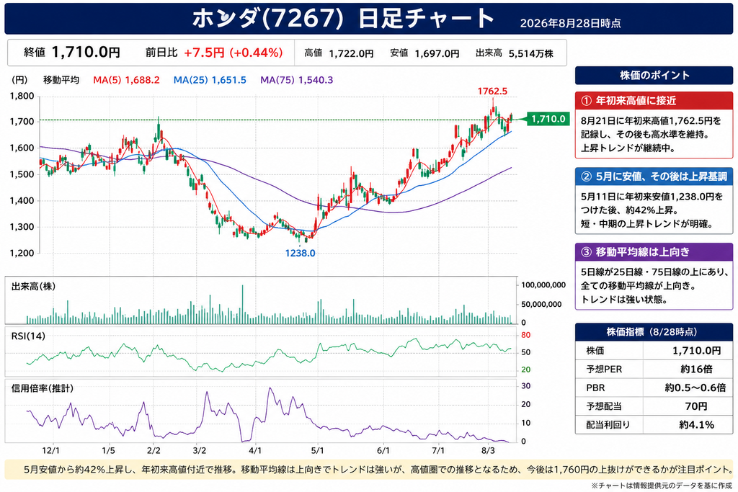Image resolution: width=738 pixels, height=492 pixels.
Task: Click the 8/3 date axis label
Action: 488,451
